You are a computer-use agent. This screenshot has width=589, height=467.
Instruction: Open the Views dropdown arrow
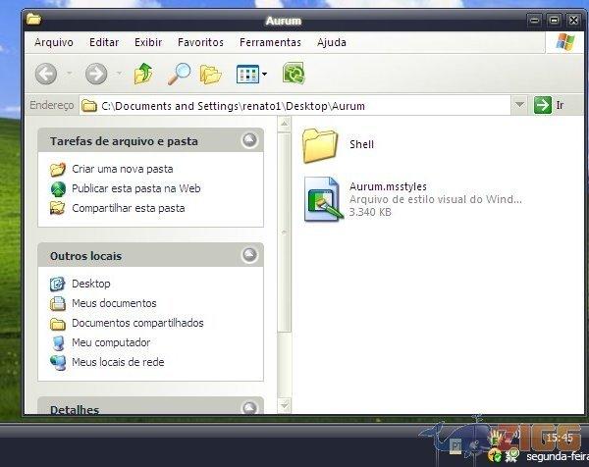coord(264,74)
